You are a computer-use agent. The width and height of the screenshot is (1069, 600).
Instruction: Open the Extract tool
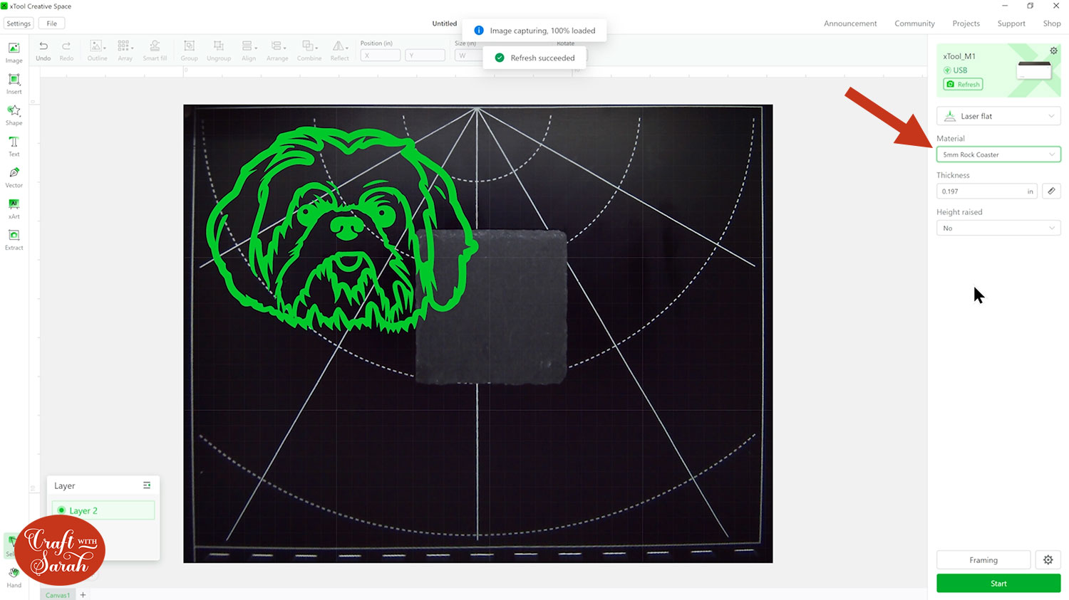(14, 240)
